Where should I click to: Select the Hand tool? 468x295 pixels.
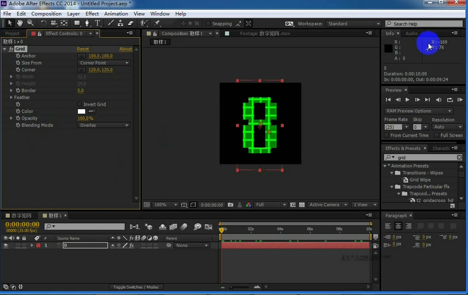coord(20,23)
